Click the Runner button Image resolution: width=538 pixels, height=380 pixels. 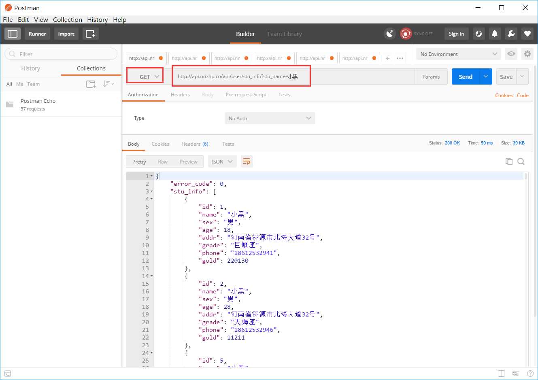37,34
